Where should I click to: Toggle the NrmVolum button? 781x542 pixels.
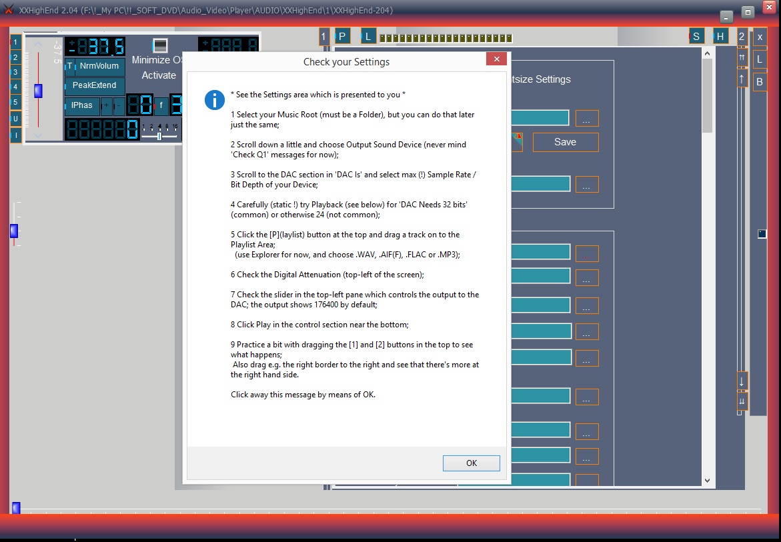[99, 66]
